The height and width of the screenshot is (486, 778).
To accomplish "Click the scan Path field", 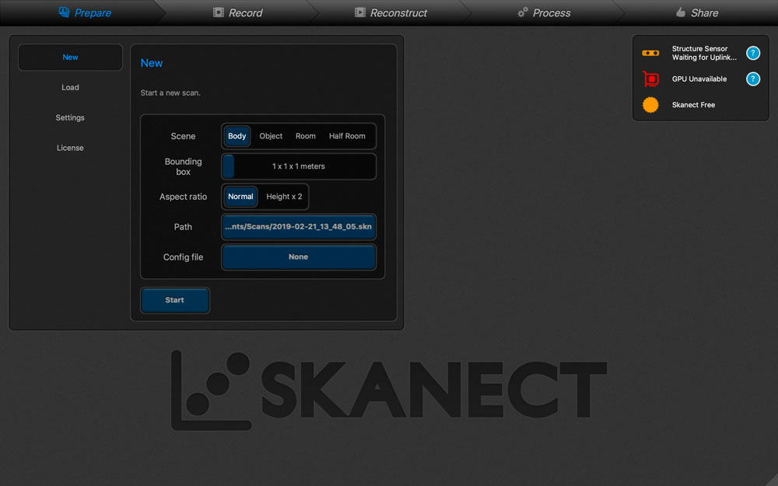I will tap(299, 226).
